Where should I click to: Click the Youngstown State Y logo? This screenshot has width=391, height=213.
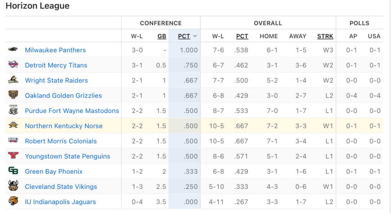pyautogui.click(x=13, y=156)
